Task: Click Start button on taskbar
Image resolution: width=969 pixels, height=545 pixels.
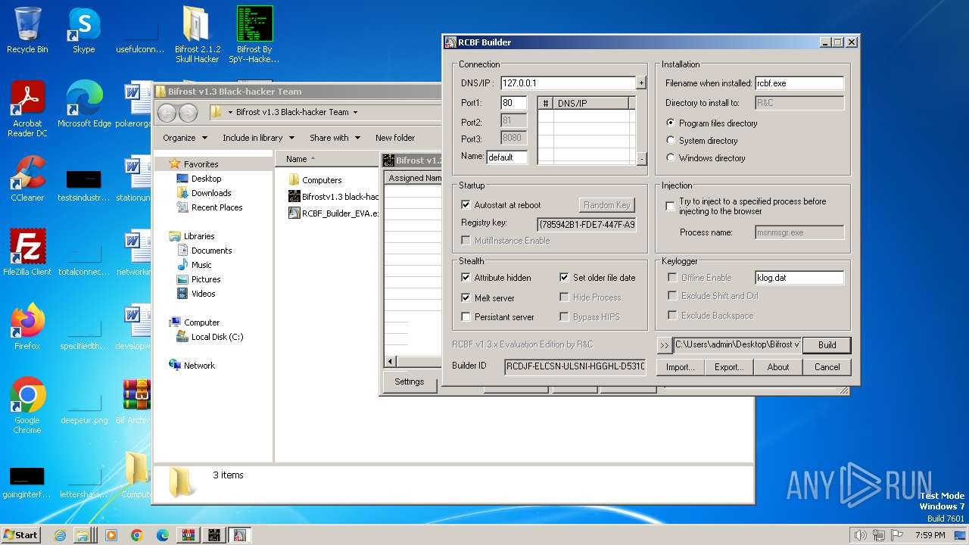Action: click(21, 535)
